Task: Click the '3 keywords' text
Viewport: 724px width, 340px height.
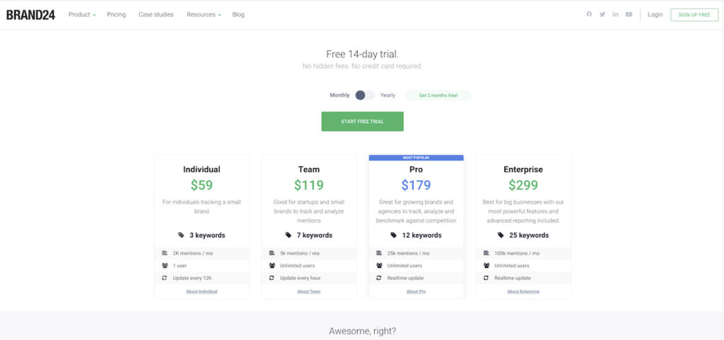Action: [207, 235]
